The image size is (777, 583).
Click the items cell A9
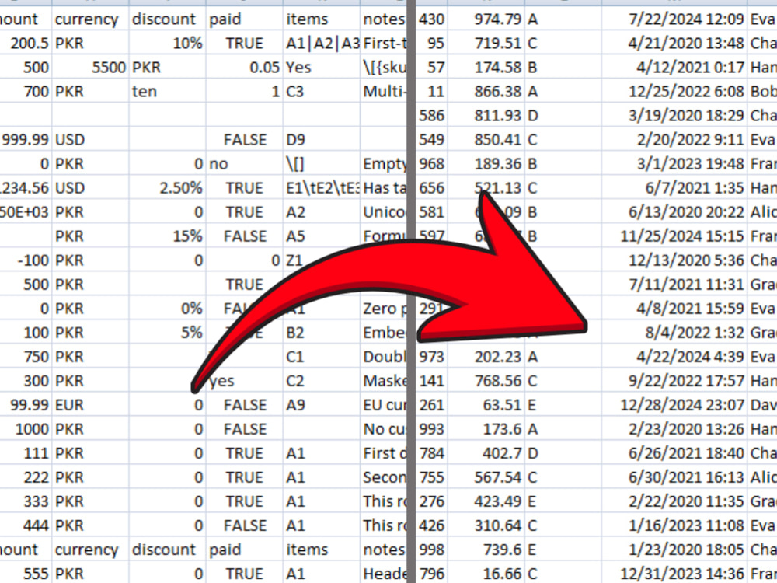click(x=322, y=405)
